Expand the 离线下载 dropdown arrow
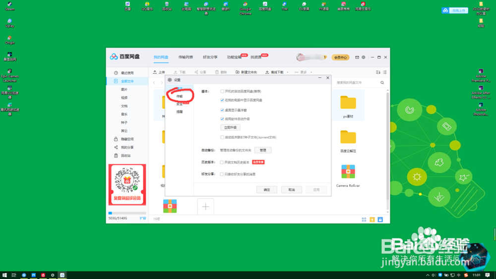This screenshot has width=496, height=279. (287, 72)
